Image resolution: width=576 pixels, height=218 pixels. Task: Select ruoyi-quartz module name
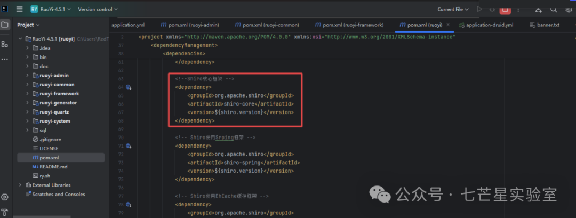[54, 112]
